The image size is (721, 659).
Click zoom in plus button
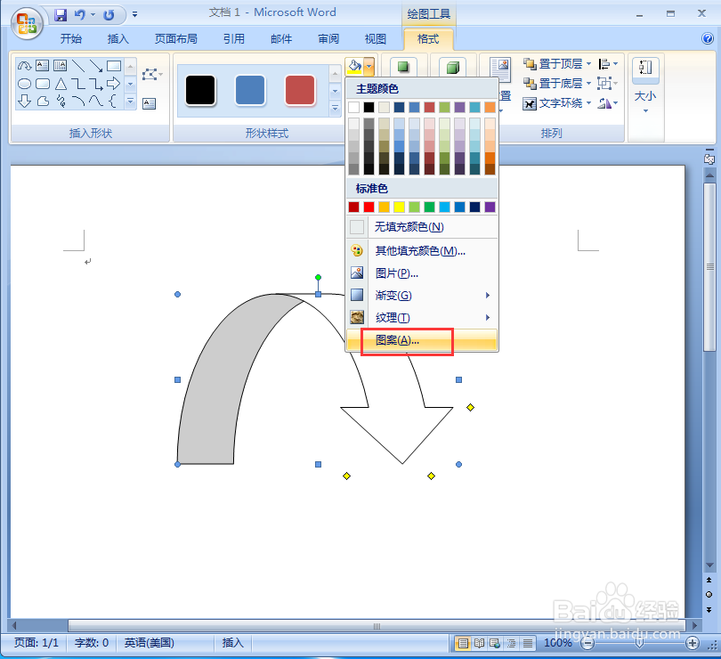point(693,643)
